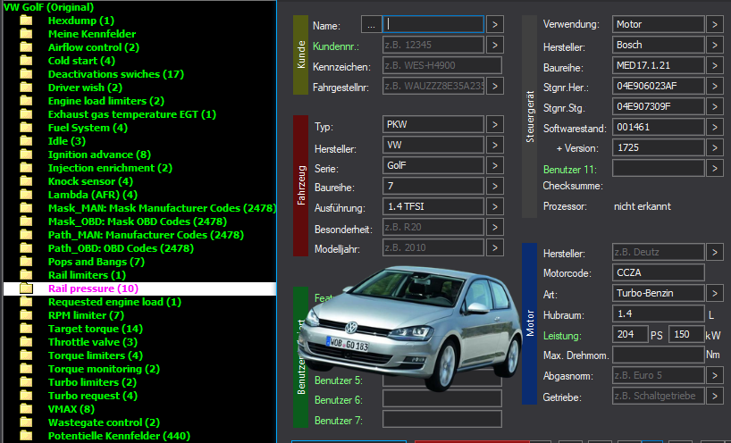The width and height of the screenshot is (731, 443).
Task: Click the kW power field showing 150
Action: (x=686, y=334)
